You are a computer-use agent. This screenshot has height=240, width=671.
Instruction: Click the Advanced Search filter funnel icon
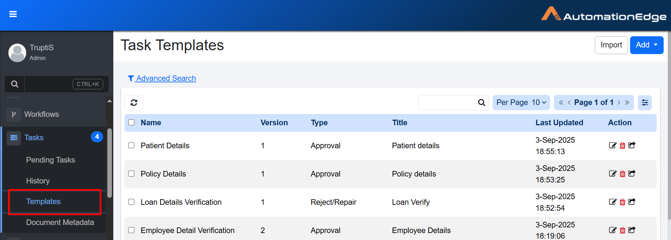131,78
